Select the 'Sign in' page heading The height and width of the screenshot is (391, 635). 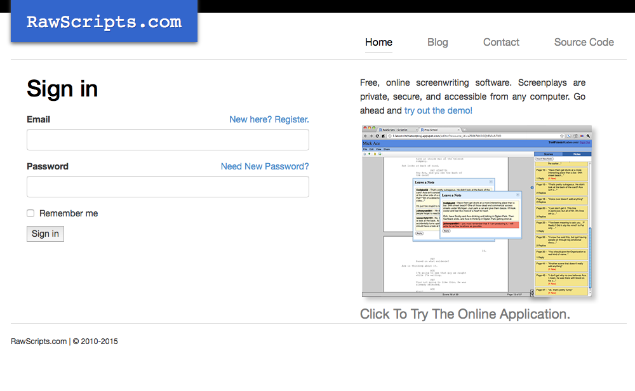click(x=62, y=89)
